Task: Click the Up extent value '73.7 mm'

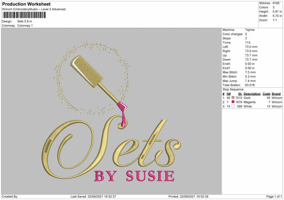Action: [x=251, y=55]
